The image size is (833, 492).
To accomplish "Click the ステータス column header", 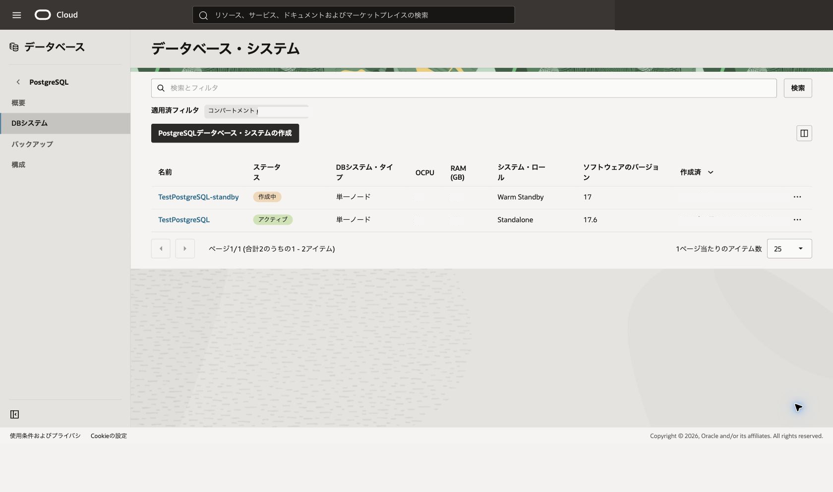I will pos(267,172).
